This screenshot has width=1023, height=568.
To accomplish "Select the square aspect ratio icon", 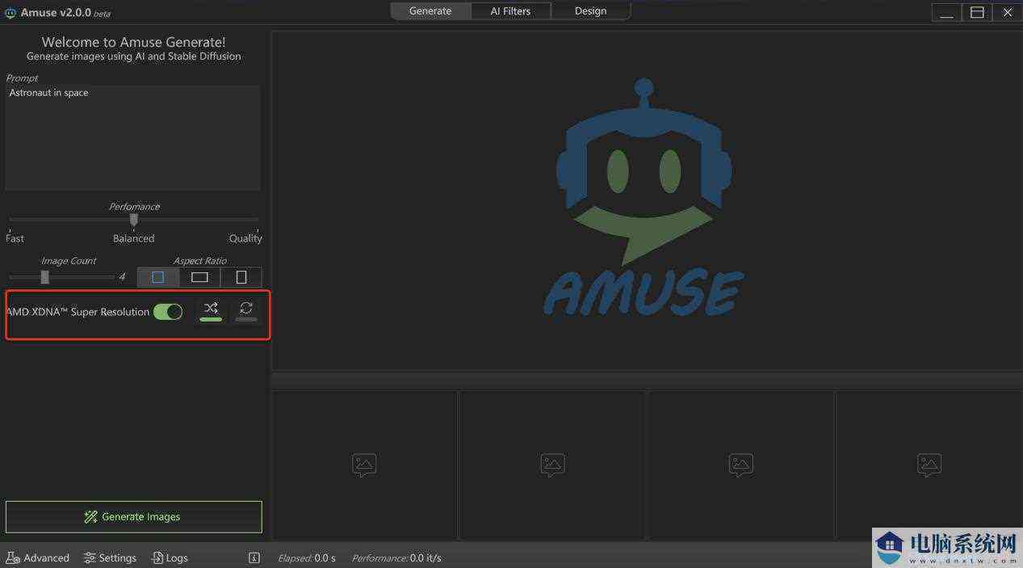I will click(158, 277).
